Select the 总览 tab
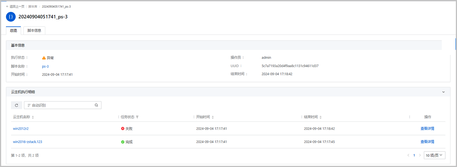Screen dimensions: 457x167 pos(13,31)
